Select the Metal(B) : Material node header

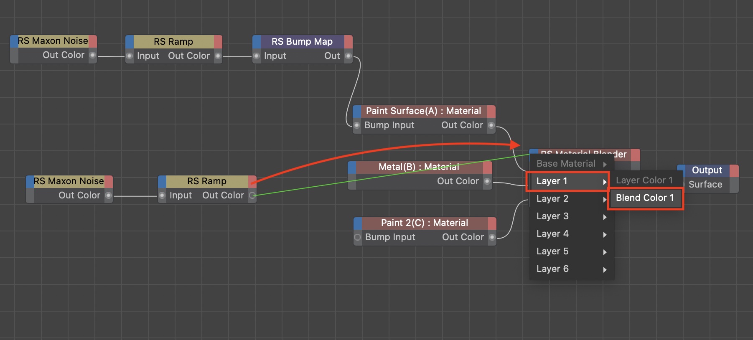coord(418,167)
